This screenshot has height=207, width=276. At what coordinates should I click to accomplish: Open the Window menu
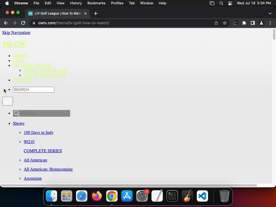tap(147, 3)
